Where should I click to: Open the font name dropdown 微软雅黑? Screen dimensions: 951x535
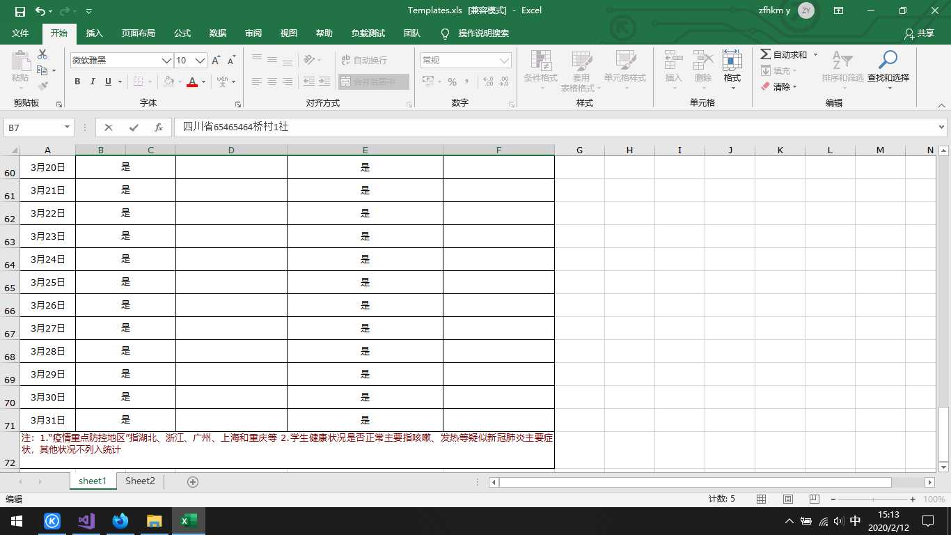(167, 61)
